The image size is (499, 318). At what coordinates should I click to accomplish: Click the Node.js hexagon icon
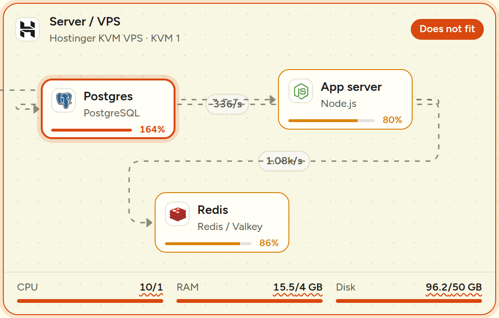pyautogui.click(x=301, y=91)
